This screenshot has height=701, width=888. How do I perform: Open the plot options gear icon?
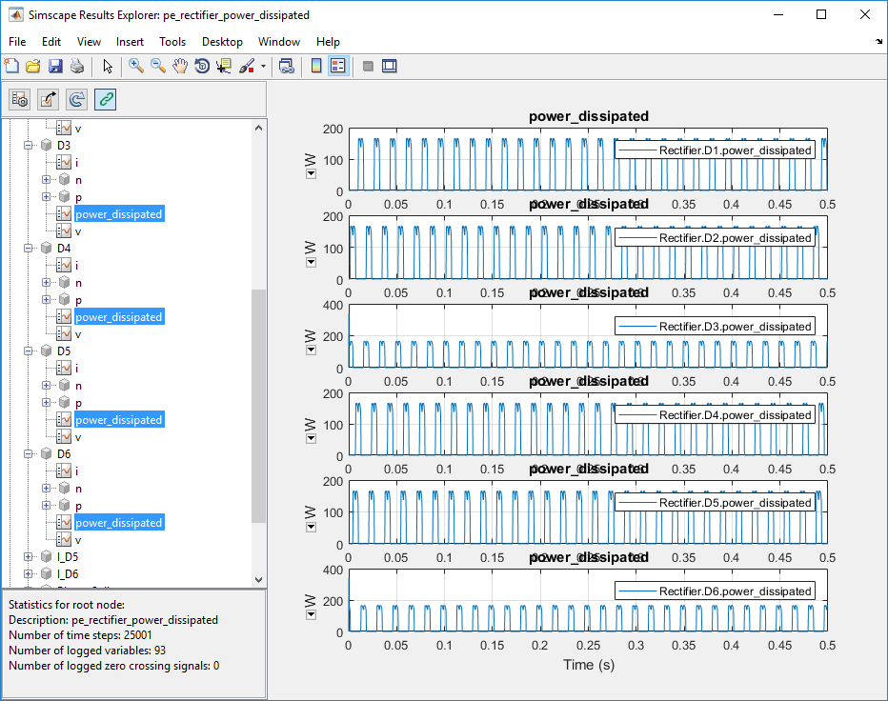tap(20, 99)
